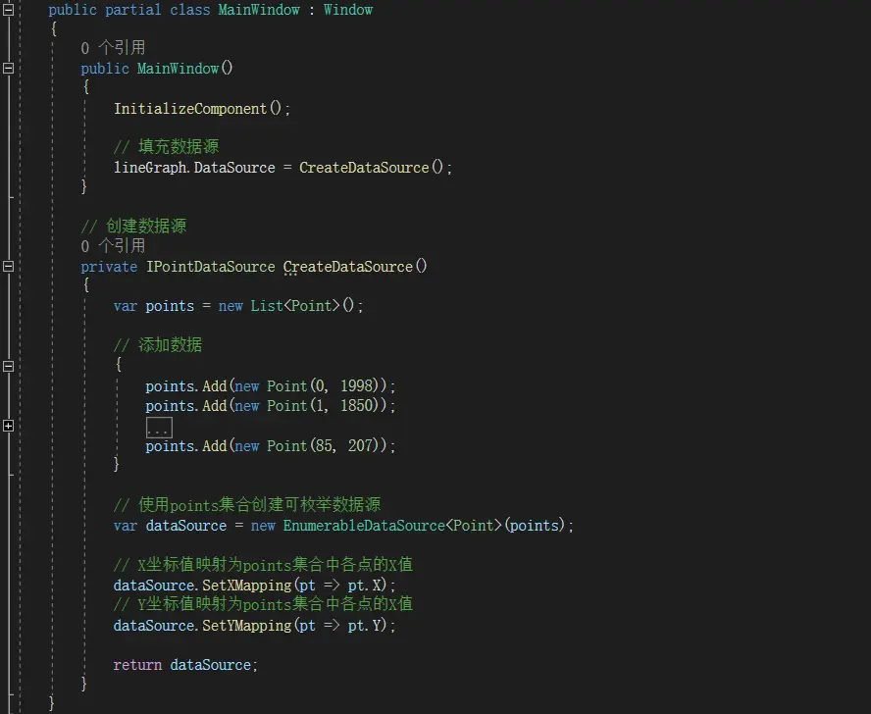Screen dimensions: 871x714
Task: Click the IPointDataSource return type
Action: click(x=210, y=267)
